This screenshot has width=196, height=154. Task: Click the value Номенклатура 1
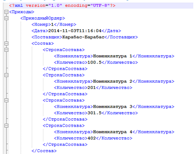pyautogui.click(x=113, y=56)
